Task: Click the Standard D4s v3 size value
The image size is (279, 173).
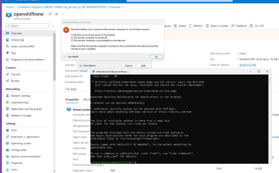Action: 259,59
